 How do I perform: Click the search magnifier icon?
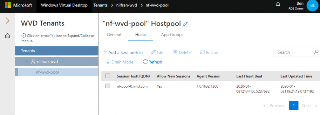(316, 52)
